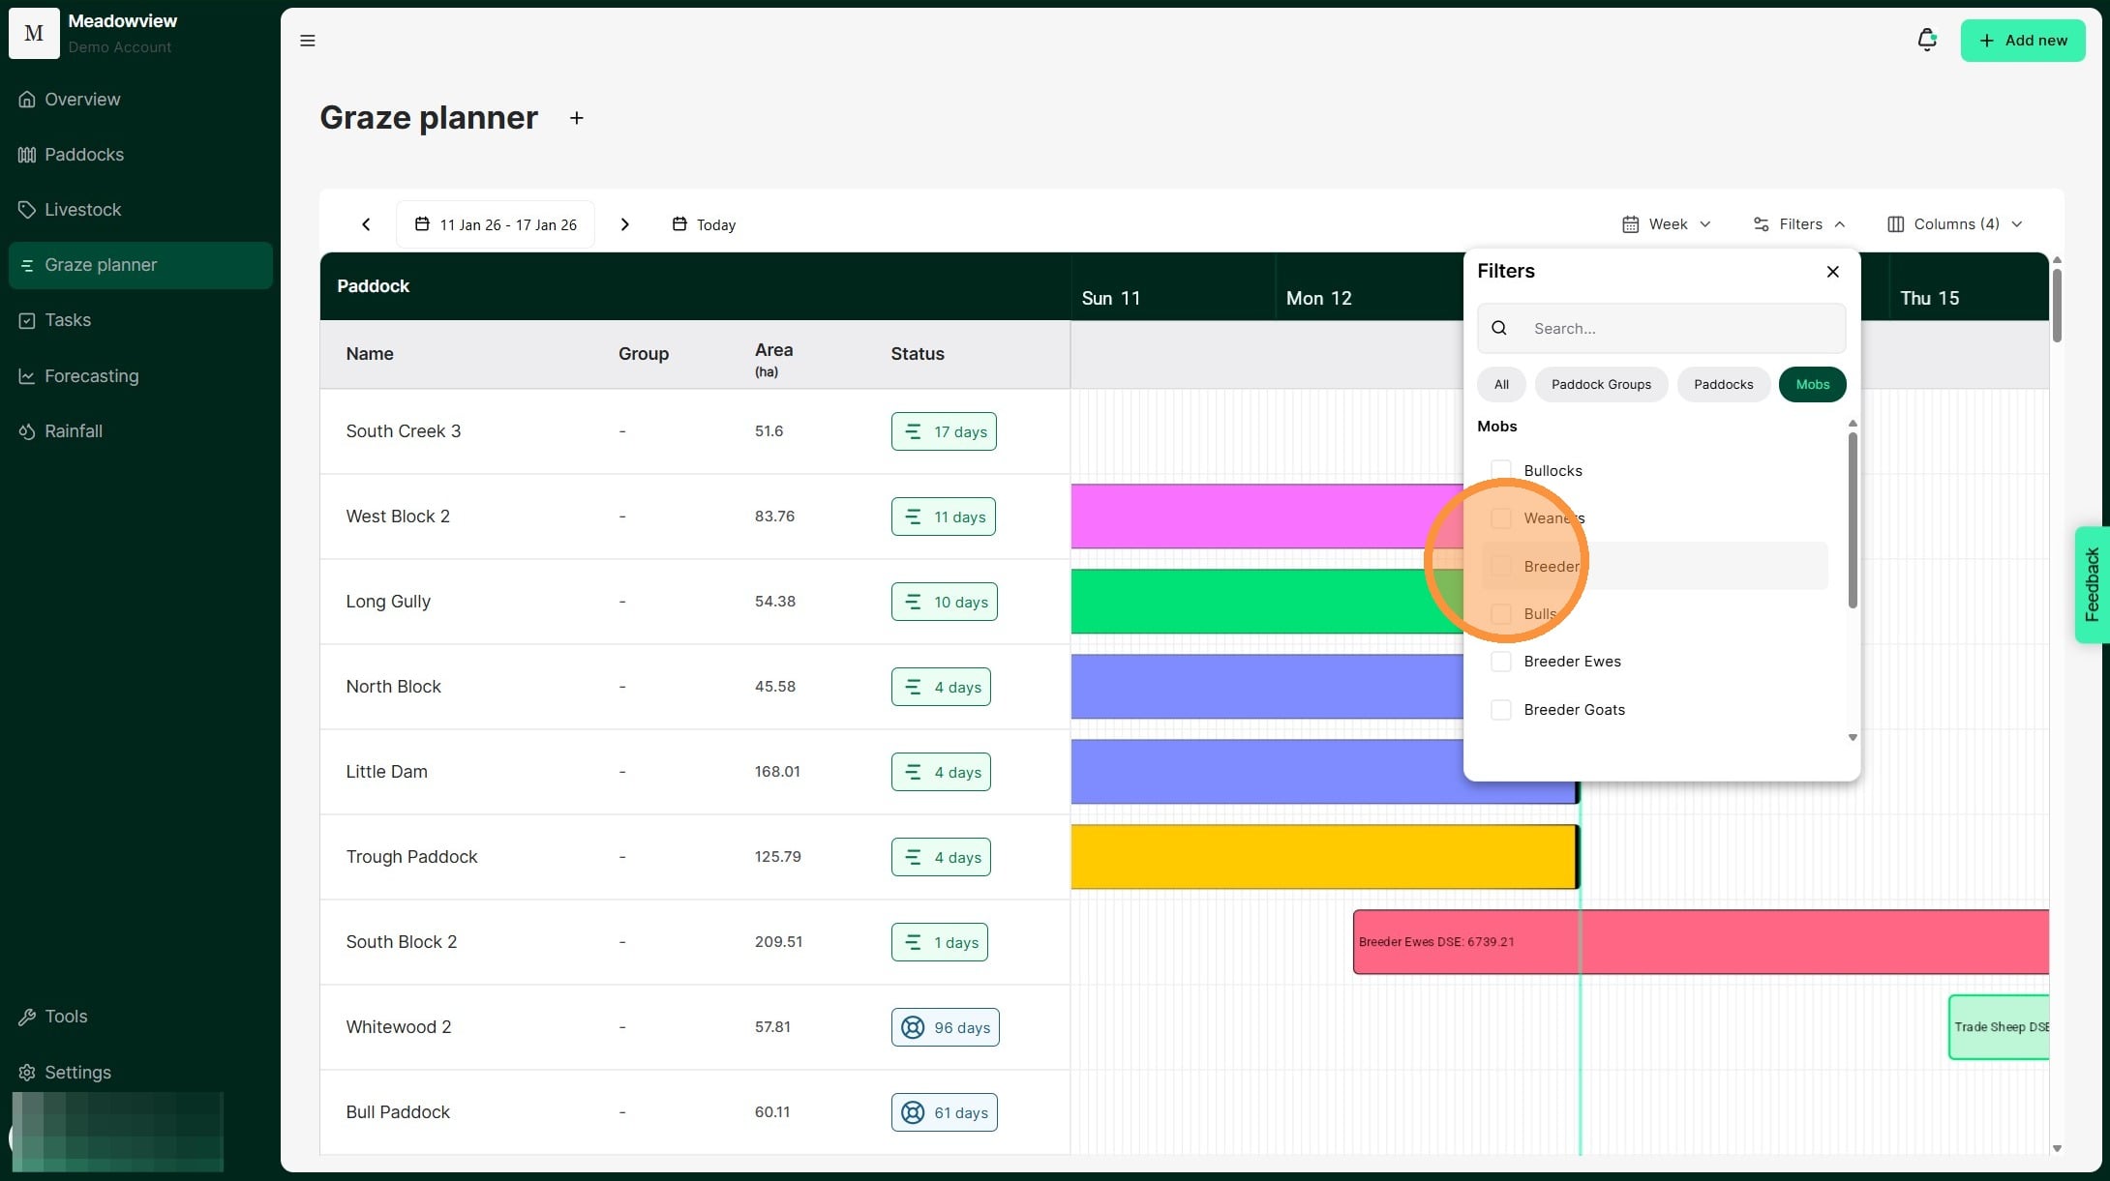Expand the Columns (4) dropdown
The image size is (2110, 1181).
[x=1955, y=224]
